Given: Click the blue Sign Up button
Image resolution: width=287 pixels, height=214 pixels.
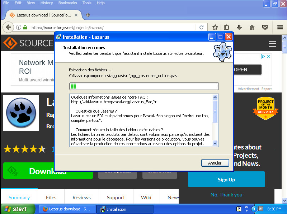Looking at the screenshot, I should click(x=226, y=180).
